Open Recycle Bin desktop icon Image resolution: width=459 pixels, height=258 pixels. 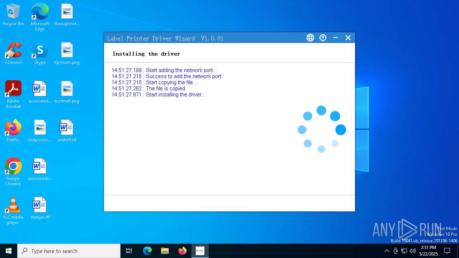point(13,15)
